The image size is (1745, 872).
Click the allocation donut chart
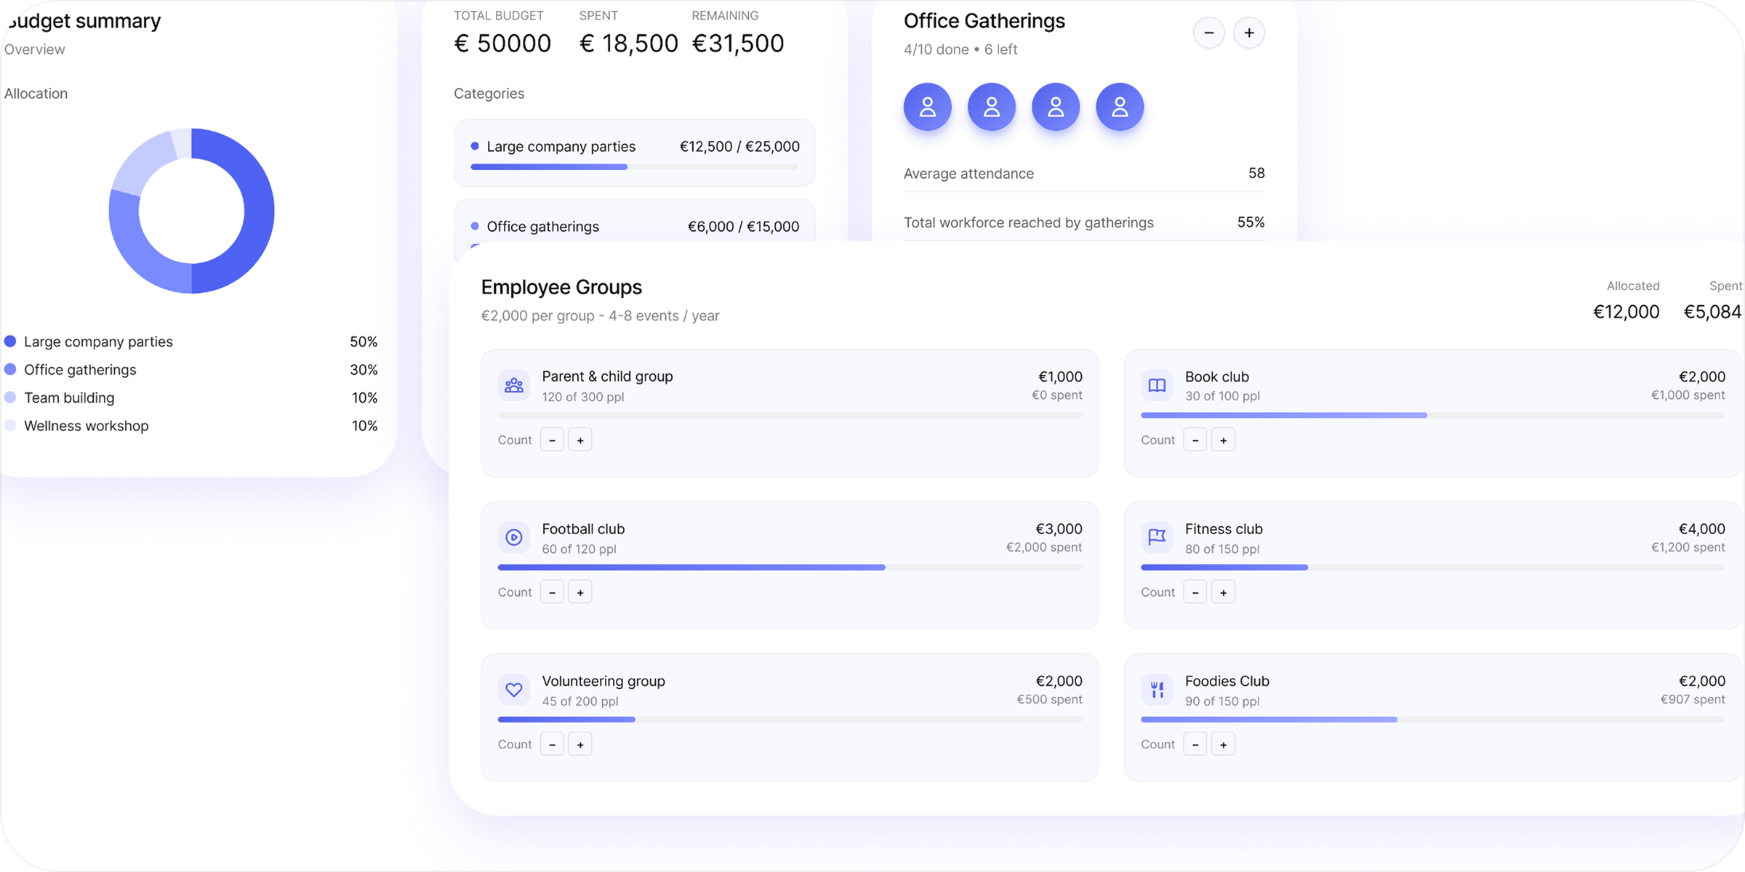(191, 211)
